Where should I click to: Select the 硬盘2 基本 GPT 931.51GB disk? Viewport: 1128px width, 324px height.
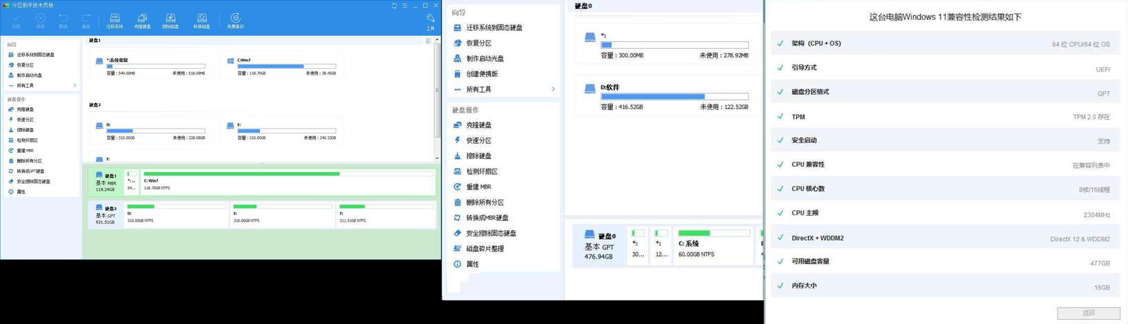coord(106,215)
